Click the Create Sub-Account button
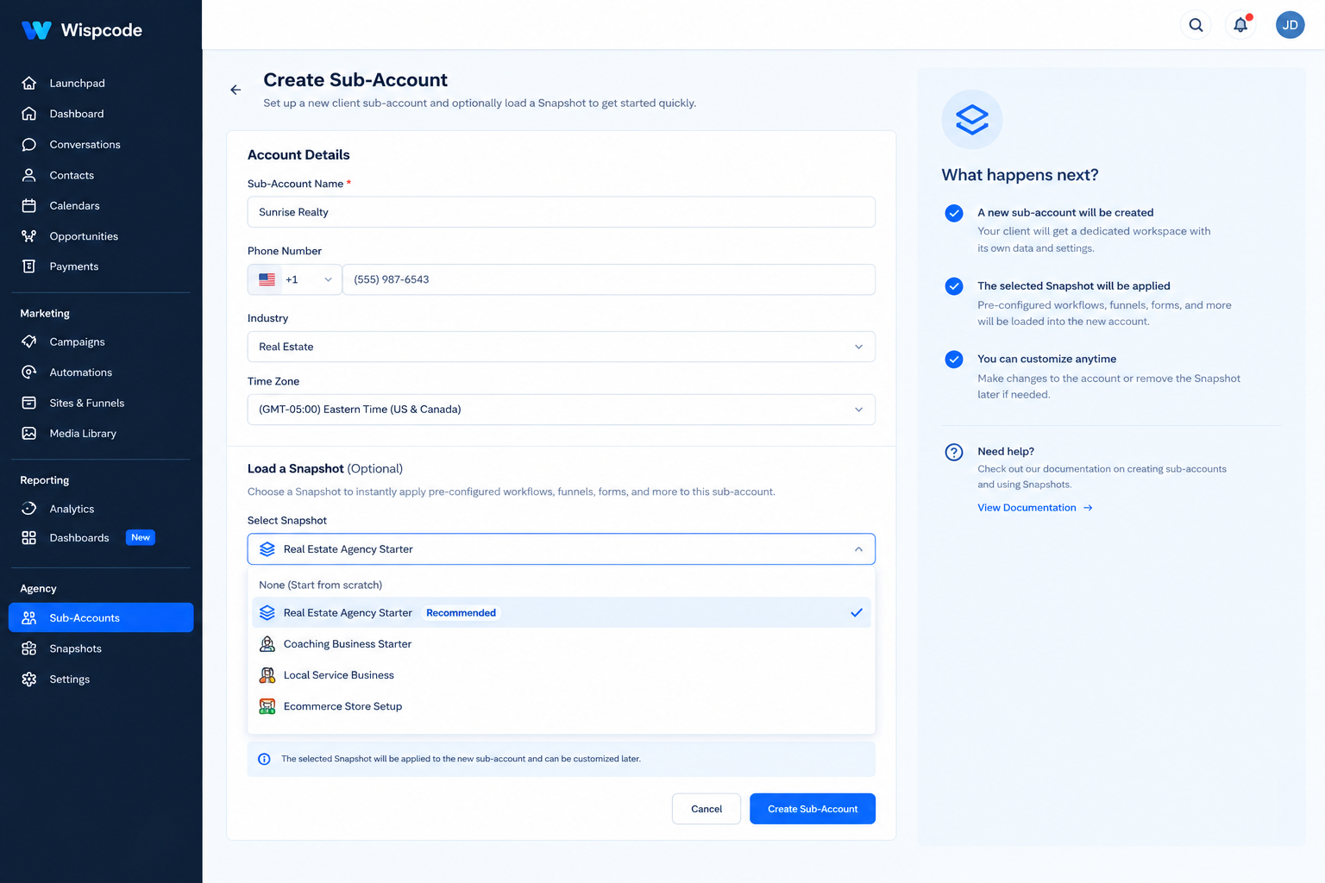The height and width of the screenshot is (883, 1325). point(813,809)
